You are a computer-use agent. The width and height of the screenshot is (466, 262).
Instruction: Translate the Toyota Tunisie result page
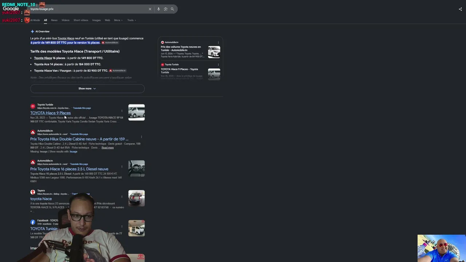pos(82,108)
